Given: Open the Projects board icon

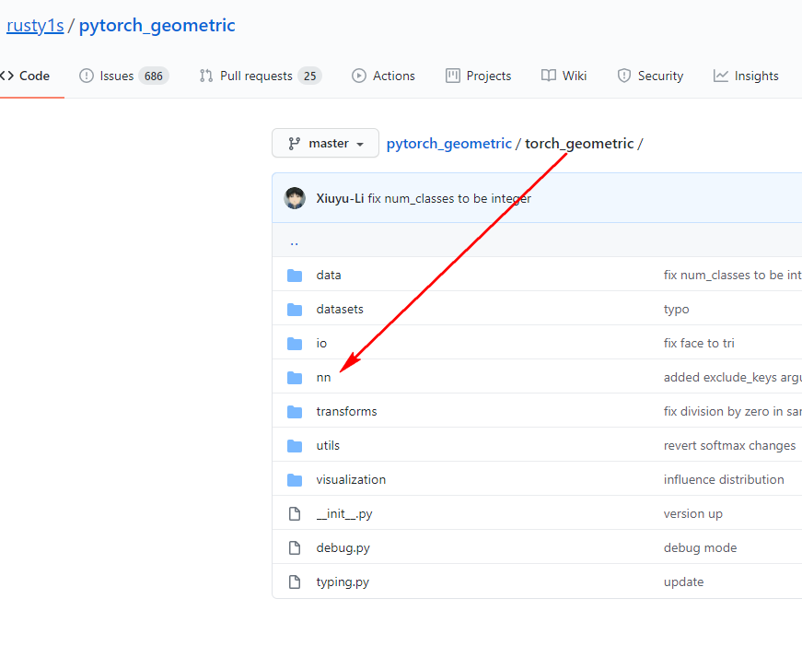Looking at the screenshot, I should 453,76.
